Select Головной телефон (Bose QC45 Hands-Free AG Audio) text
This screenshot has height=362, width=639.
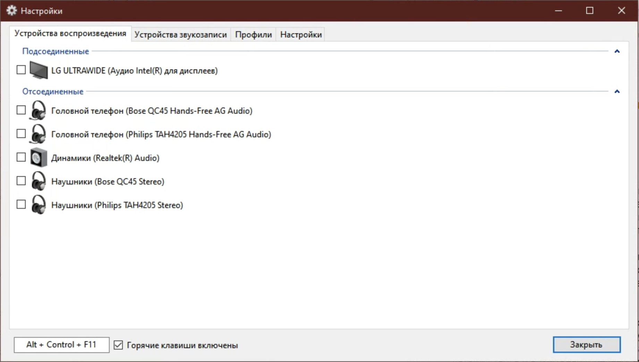(x=152, y=111)
